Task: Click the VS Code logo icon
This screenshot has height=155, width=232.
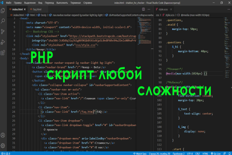Action: [2, 2]
